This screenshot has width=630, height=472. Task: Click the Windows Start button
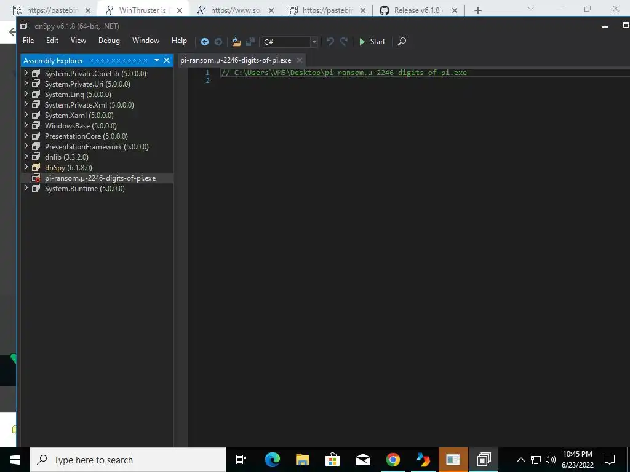tap(15, 460)
